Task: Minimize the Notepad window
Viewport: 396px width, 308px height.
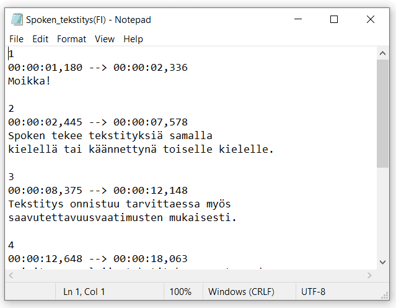Action: point(298,19)
